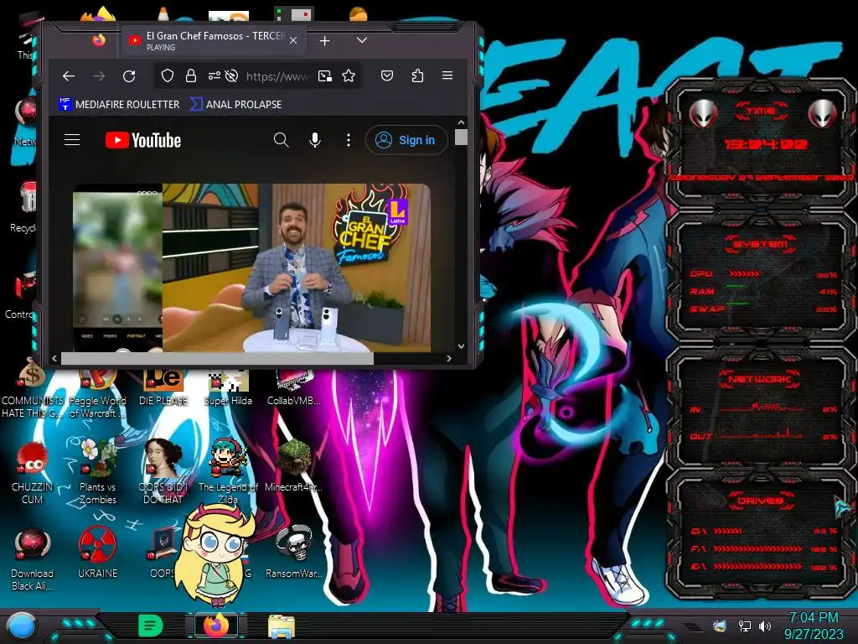Click the horizontal scrollbar right arrow
Screen dimensions: 858x644
(449, 358)
